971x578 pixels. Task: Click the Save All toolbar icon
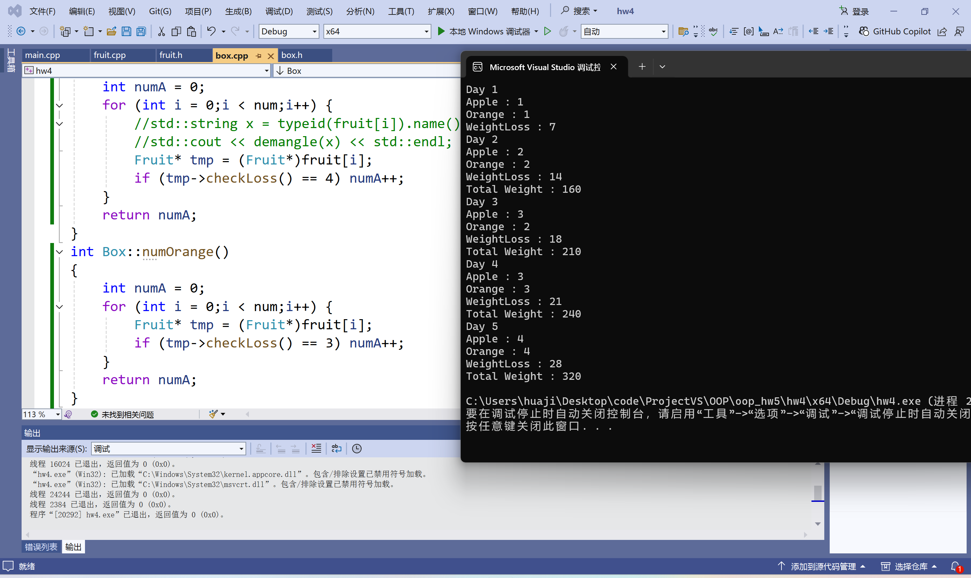(x=141, y=32)
